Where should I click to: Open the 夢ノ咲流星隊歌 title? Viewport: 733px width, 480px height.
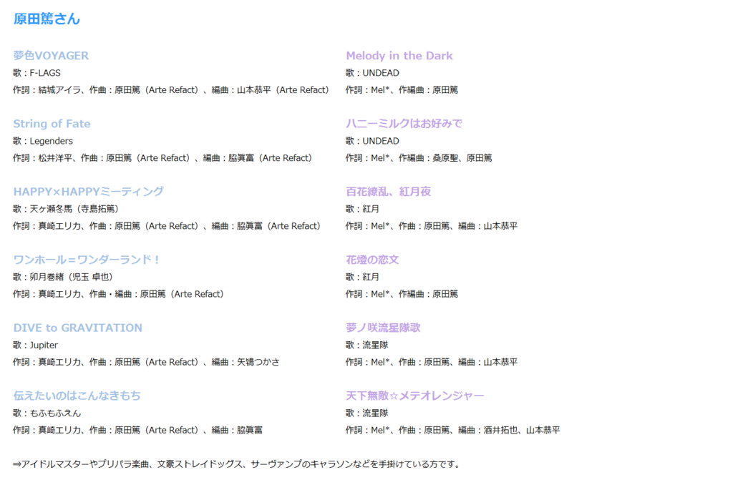click(x=384, y=328)
